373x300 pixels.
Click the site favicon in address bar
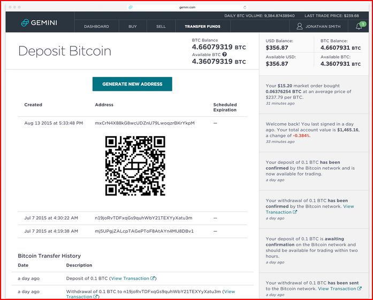coord(131,7)
